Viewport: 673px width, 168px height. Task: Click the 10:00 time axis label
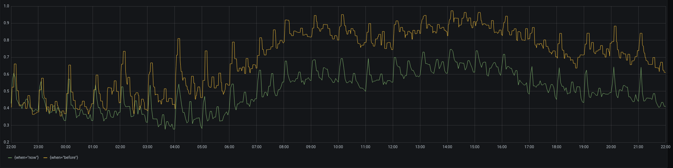pos(338,147)
